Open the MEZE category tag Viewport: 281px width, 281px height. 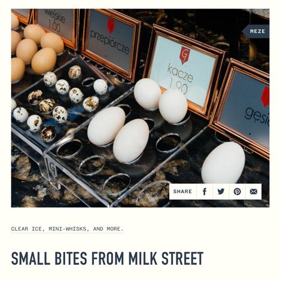(x=256, y=31)
